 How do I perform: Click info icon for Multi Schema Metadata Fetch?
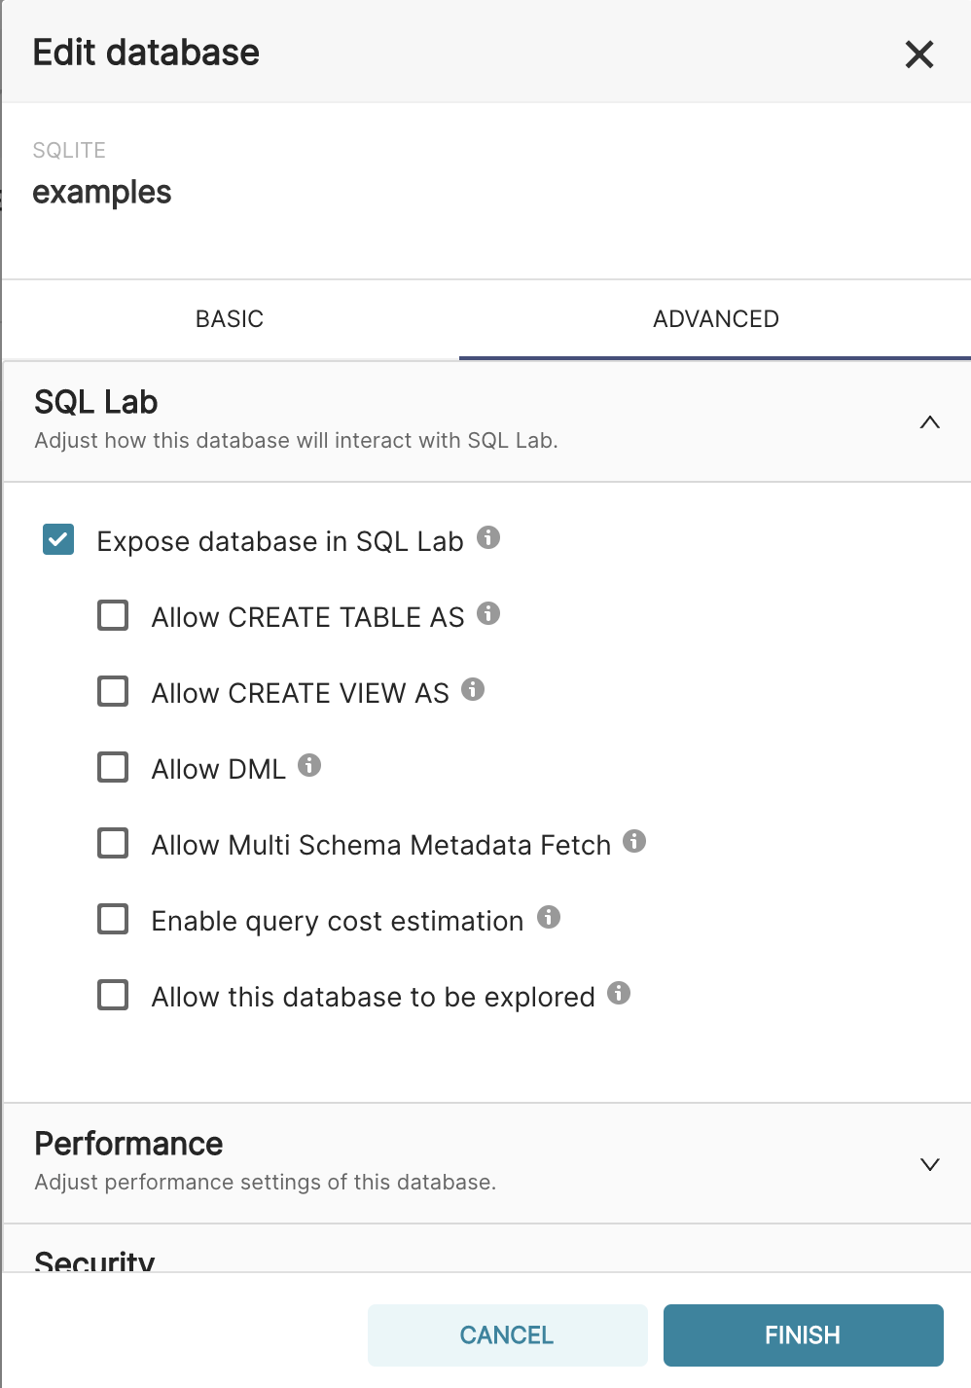click(x=634, y=841)
